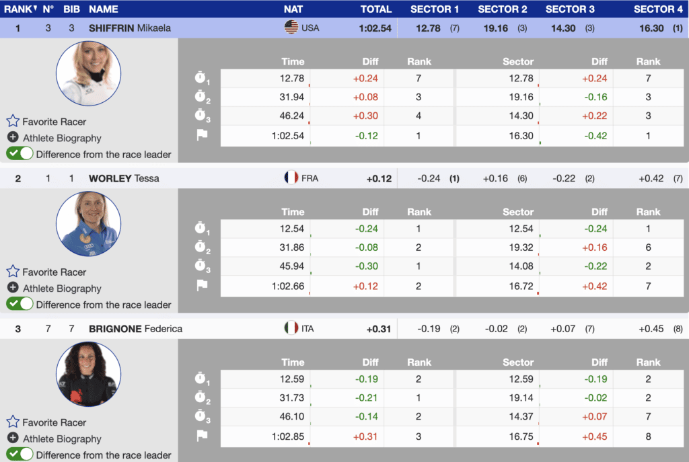Click Federica Brignone's profile photo
Screen dimensions: 689x462
pyautogui.click(x=88, y=374)
